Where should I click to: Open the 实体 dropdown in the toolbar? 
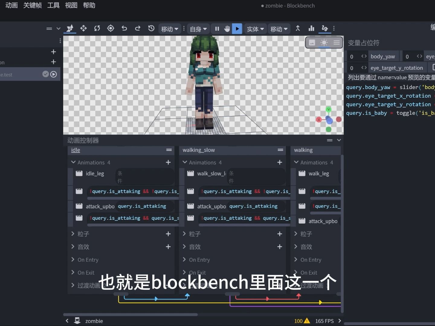(x=255, y=29)
